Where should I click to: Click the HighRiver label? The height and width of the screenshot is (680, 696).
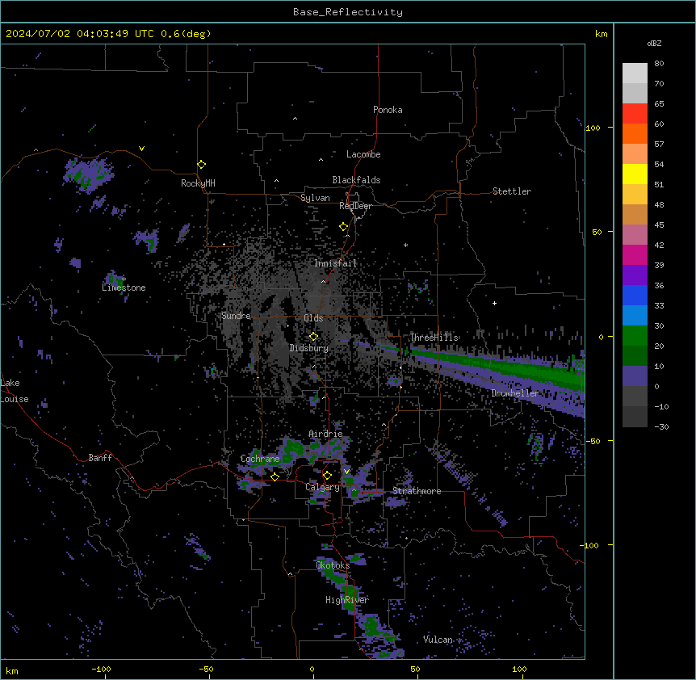[x=347, y=600]
